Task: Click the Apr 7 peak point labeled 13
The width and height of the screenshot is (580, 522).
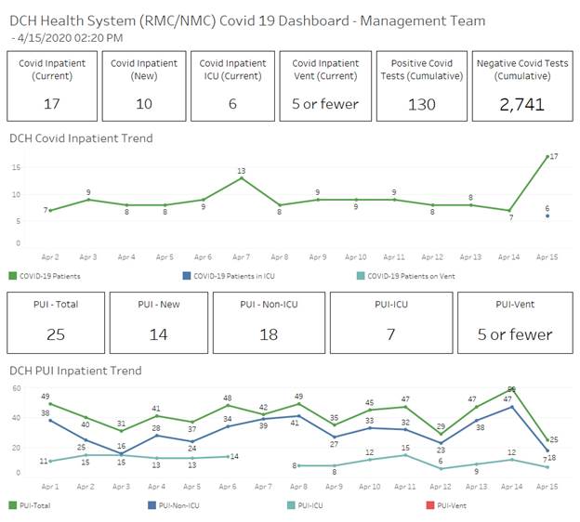Action: [242, 177]
